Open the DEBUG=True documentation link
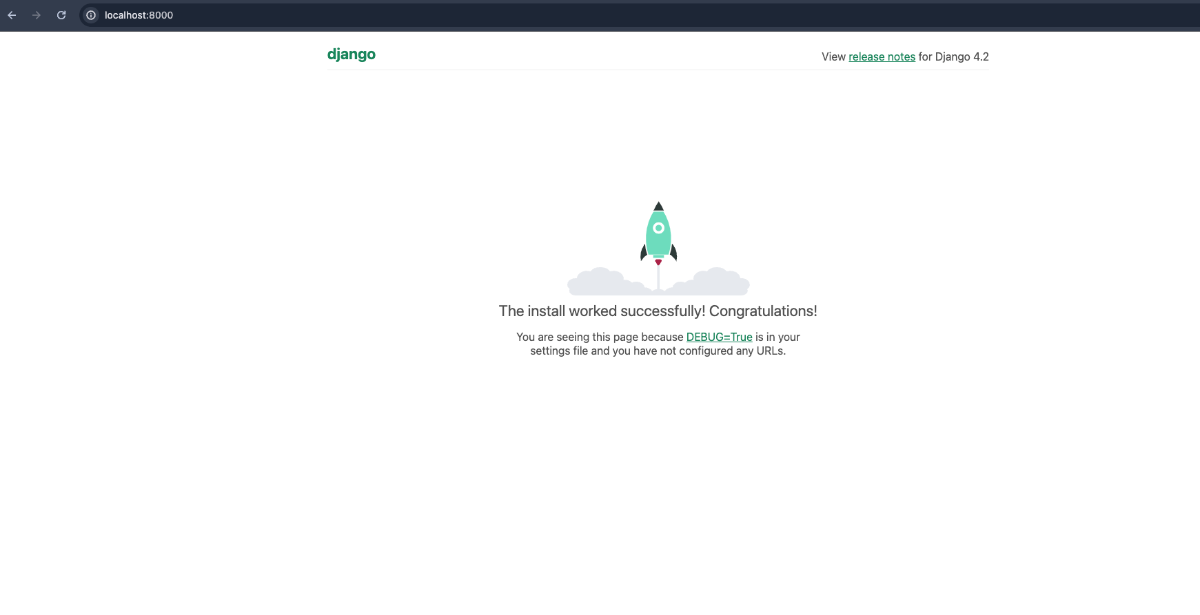Screen dimensions: 1200x615 tap(719, 337)
